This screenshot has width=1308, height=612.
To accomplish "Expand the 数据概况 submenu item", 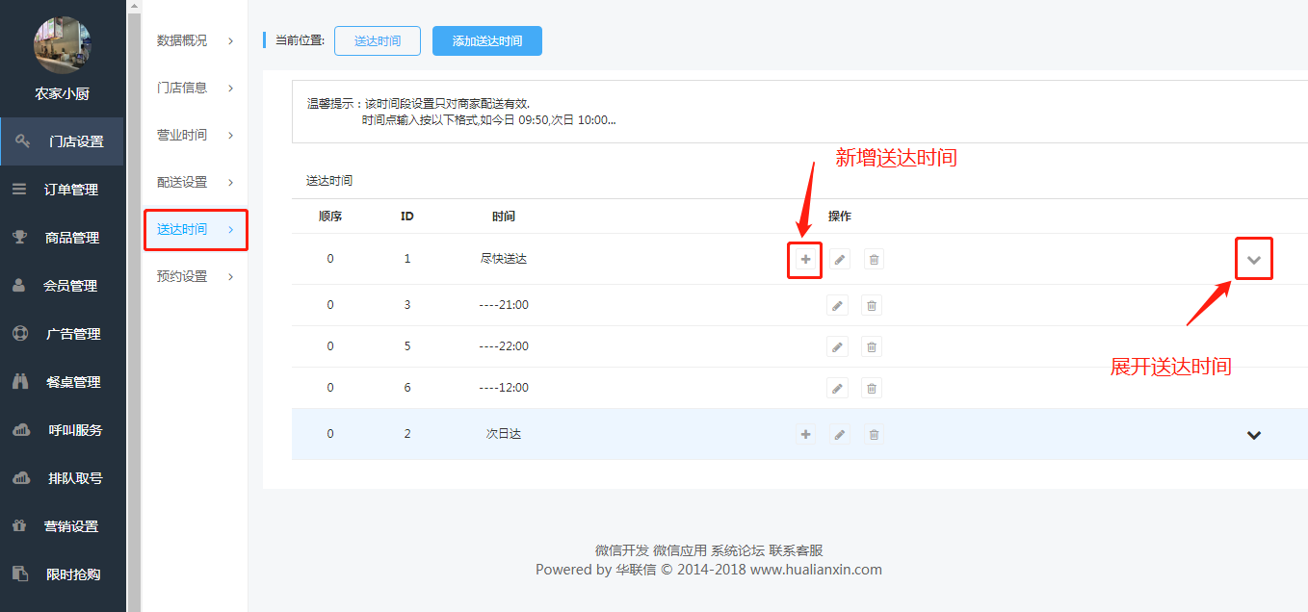I will pyautogui.click(x=196, y=40).
